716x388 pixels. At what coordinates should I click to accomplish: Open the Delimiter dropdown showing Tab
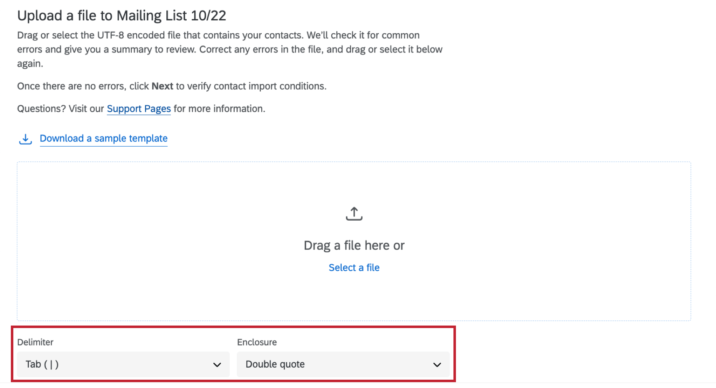[123, 364]
